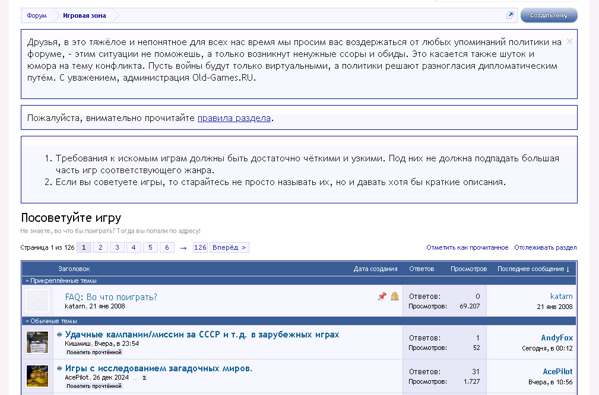Click the pin icon on the FAQ thread
599x395 pixels.
coord(382,296)
